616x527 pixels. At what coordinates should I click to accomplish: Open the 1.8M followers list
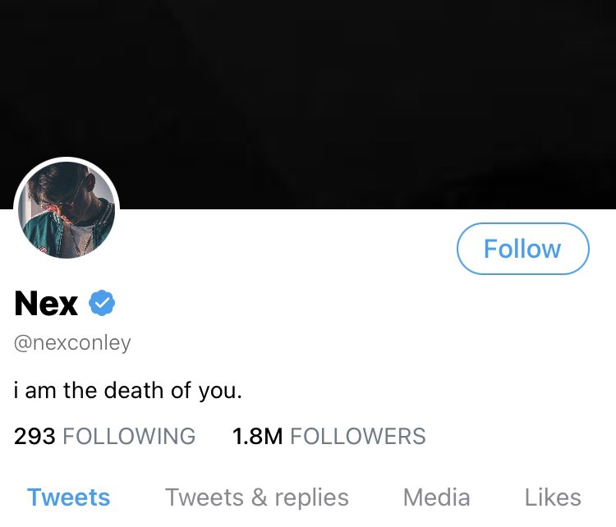pyautogui.click(x=329, y=436)
